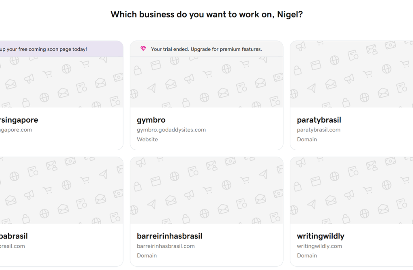Click the 'Website' label under gymbro
Image resolution: width=413 pixels, height=270 pixels.
coord(147,140)
